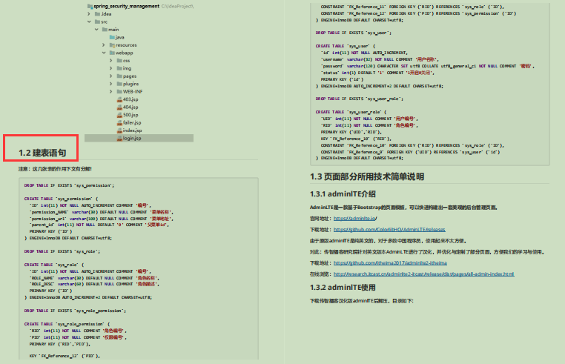Click the line DROP TABLE IF EXISTS `sys_user_role`
The image size is (565, 364).
click(x=360, y=99)
